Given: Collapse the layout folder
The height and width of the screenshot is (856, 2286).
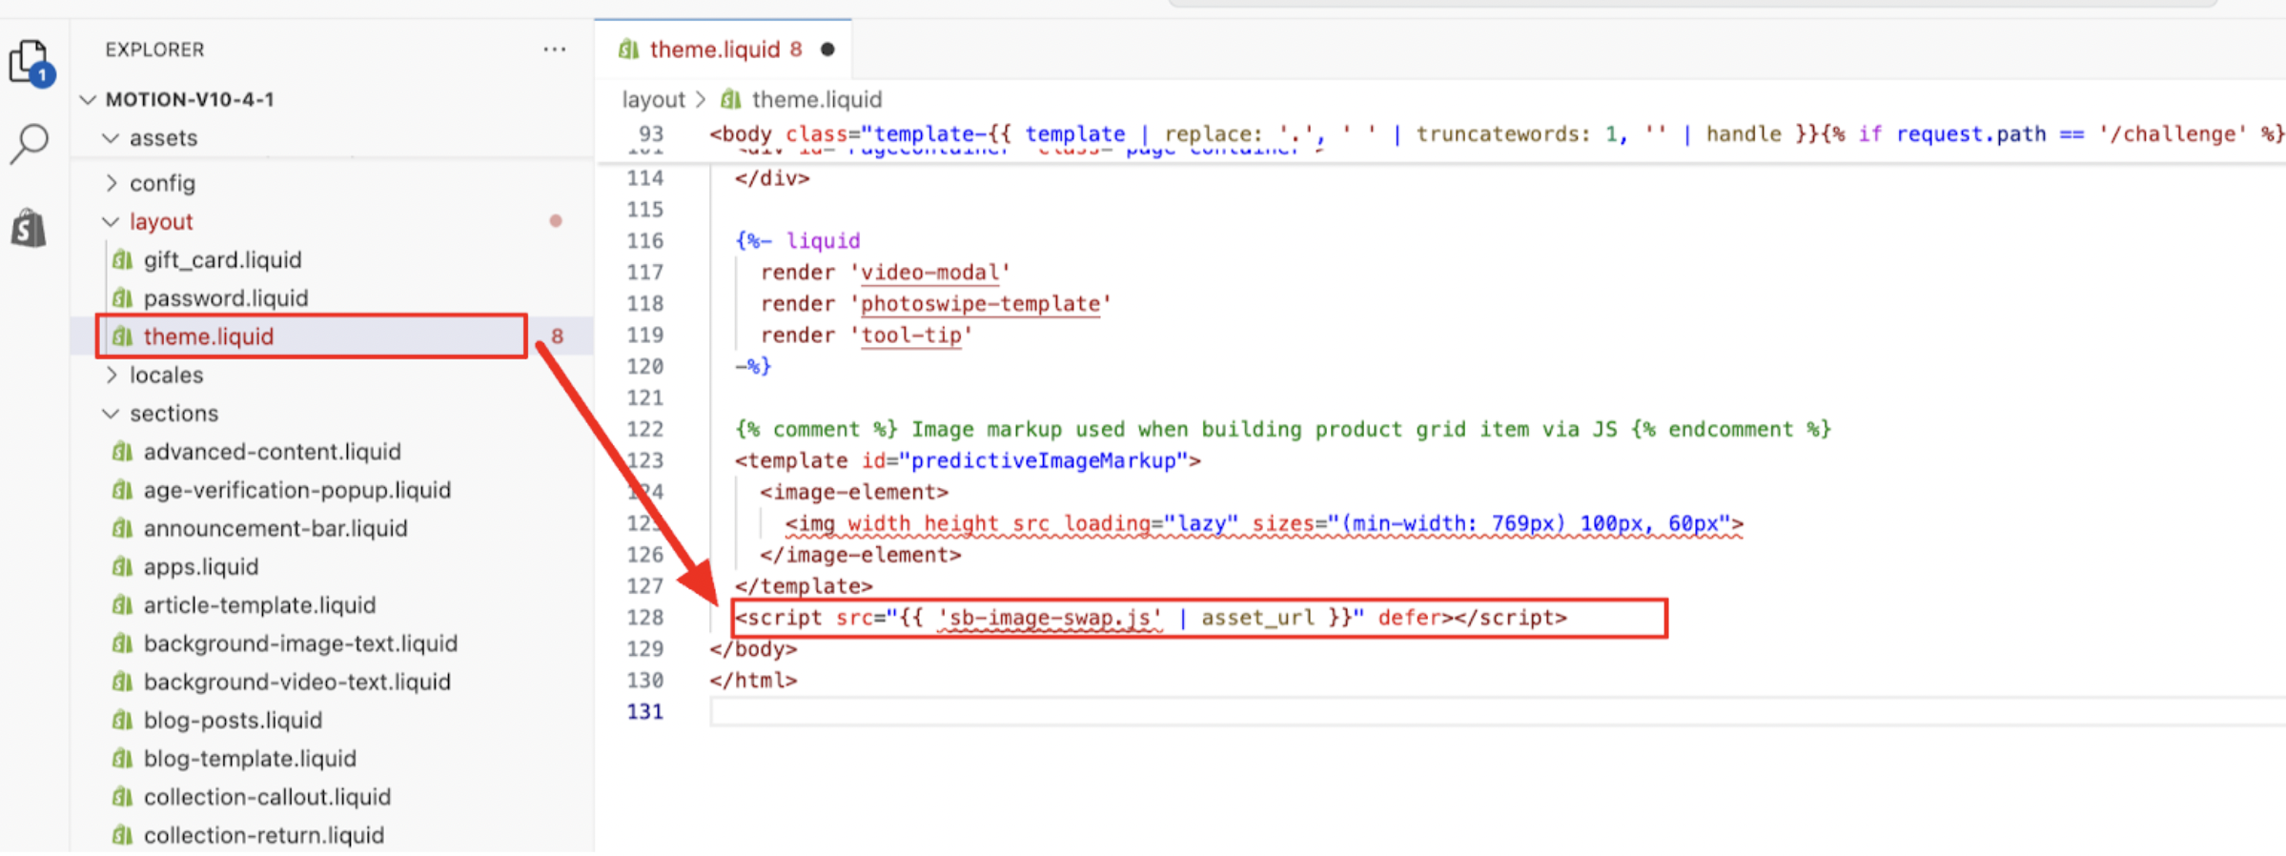Looking at the screenshot, I should 111,221.
